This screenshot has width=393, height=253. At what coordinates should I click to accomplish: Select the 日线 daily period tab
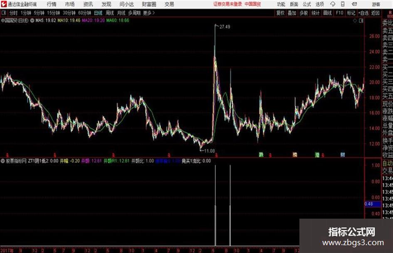point(98,13)
